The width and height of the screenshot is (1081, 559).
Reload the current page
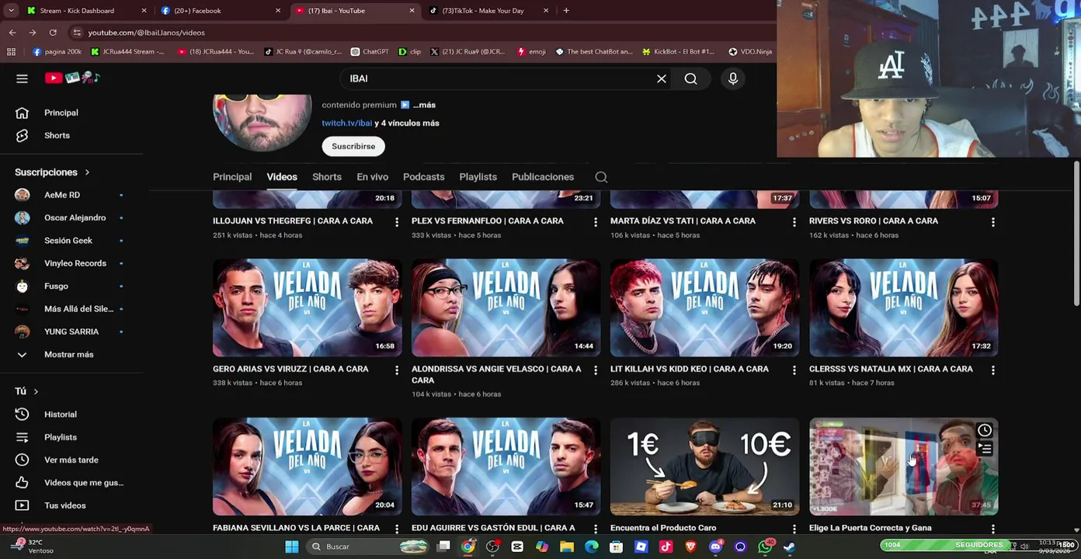pyautogui.click(x=53, y=33)
